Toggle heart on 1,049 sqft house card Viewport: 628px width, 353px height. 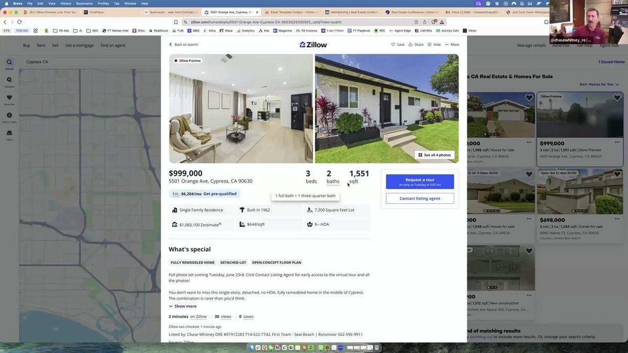pos(529,174)
